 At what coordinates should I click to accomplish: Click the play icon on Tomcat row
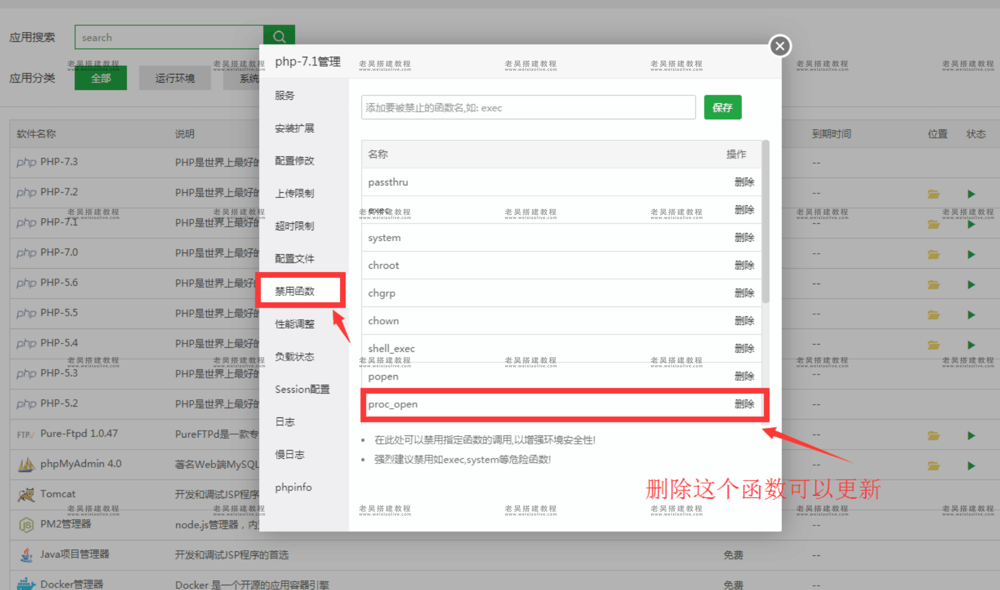pos(972,494)
